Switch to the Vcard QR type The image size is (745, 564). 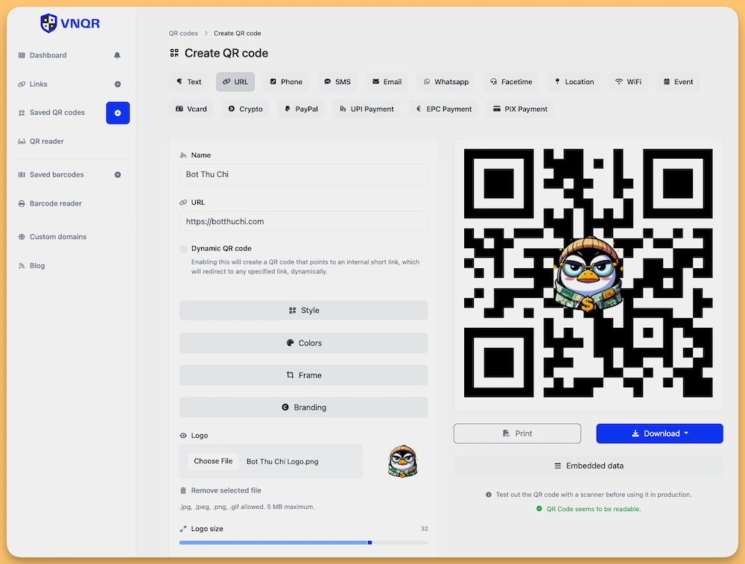[191, 109]
